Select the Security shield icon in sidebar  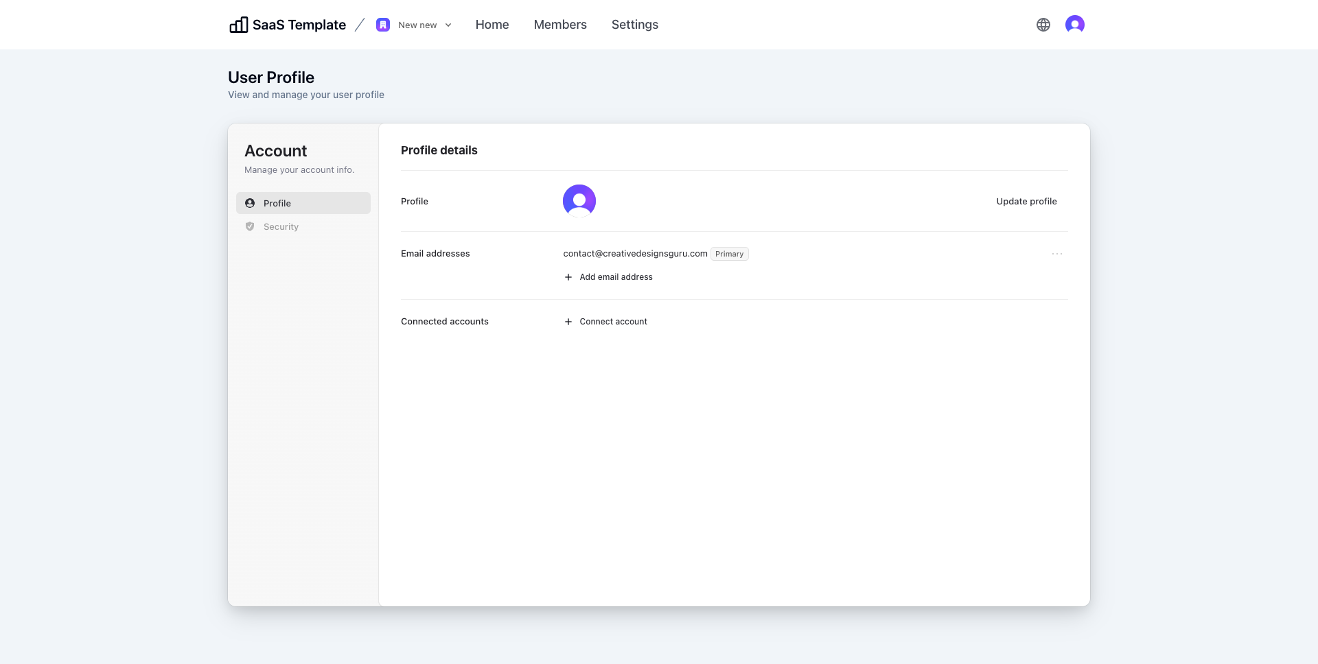(250, 226)
